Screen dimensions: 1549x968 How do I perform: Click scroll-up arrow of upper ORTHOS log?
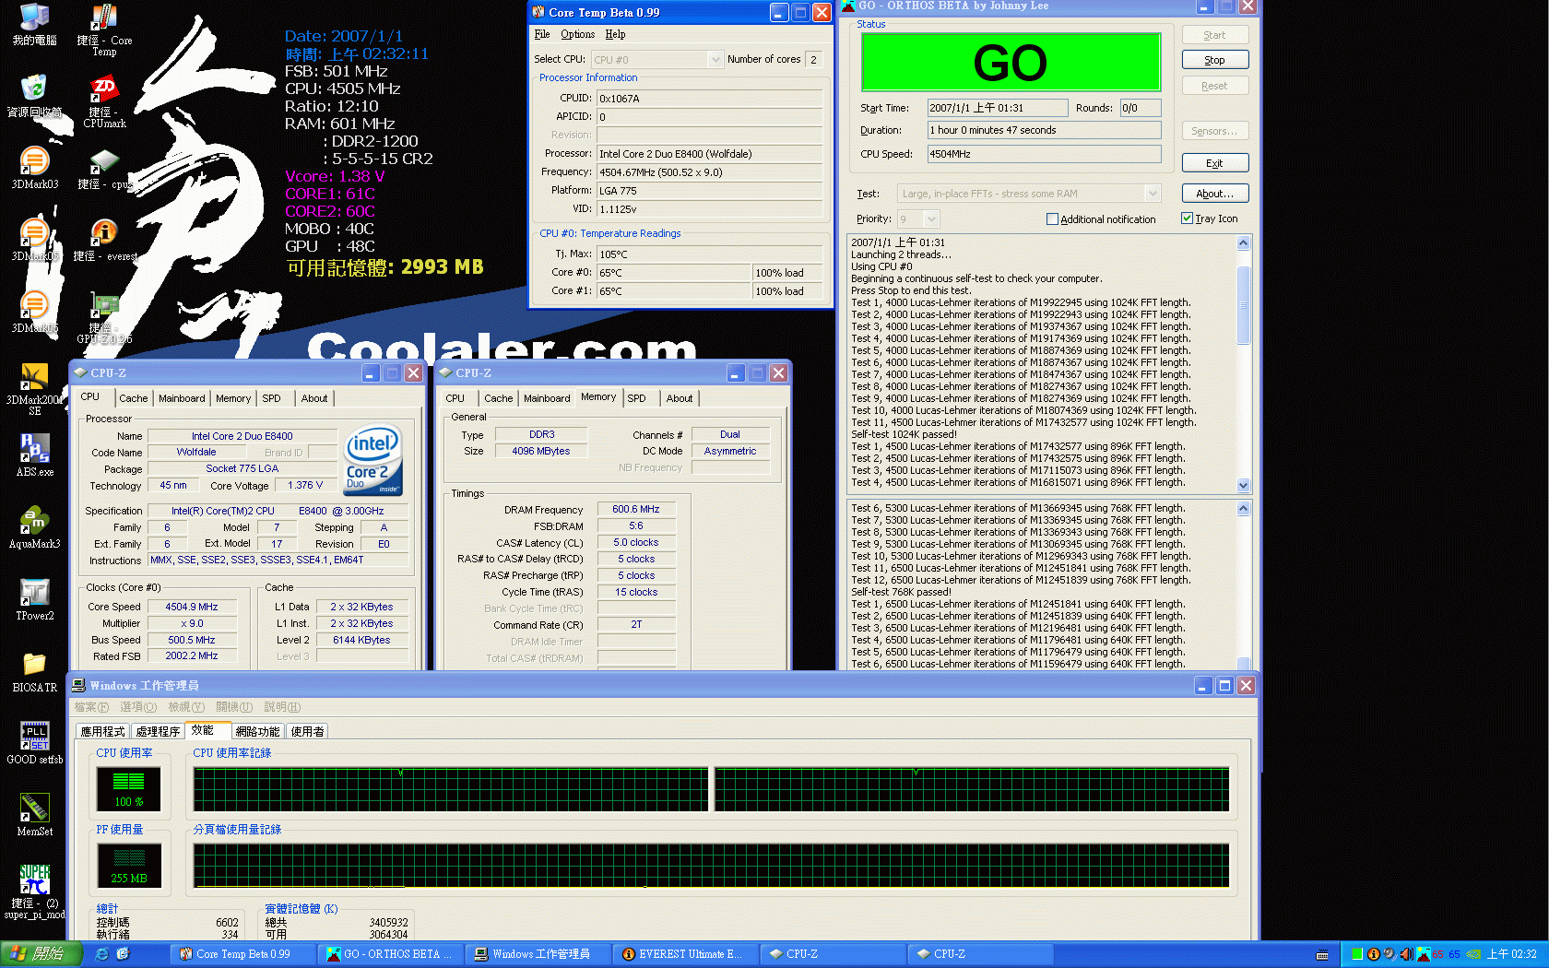(x=1243, y=243)
